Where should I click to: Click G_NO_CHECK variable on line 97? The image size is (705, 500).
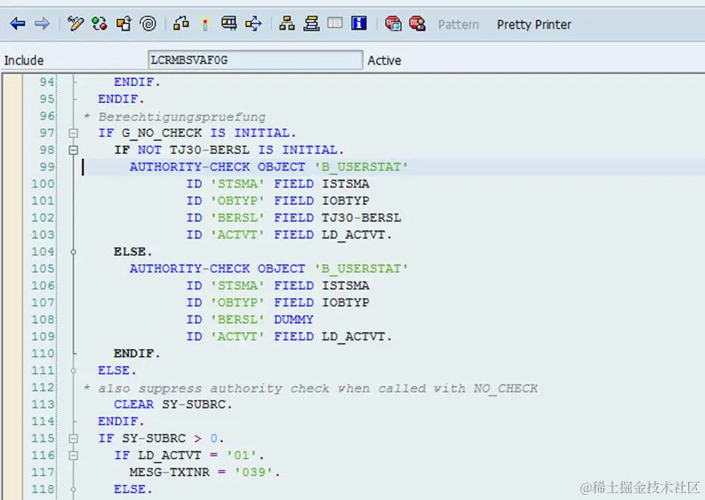[x=161, y=133]
